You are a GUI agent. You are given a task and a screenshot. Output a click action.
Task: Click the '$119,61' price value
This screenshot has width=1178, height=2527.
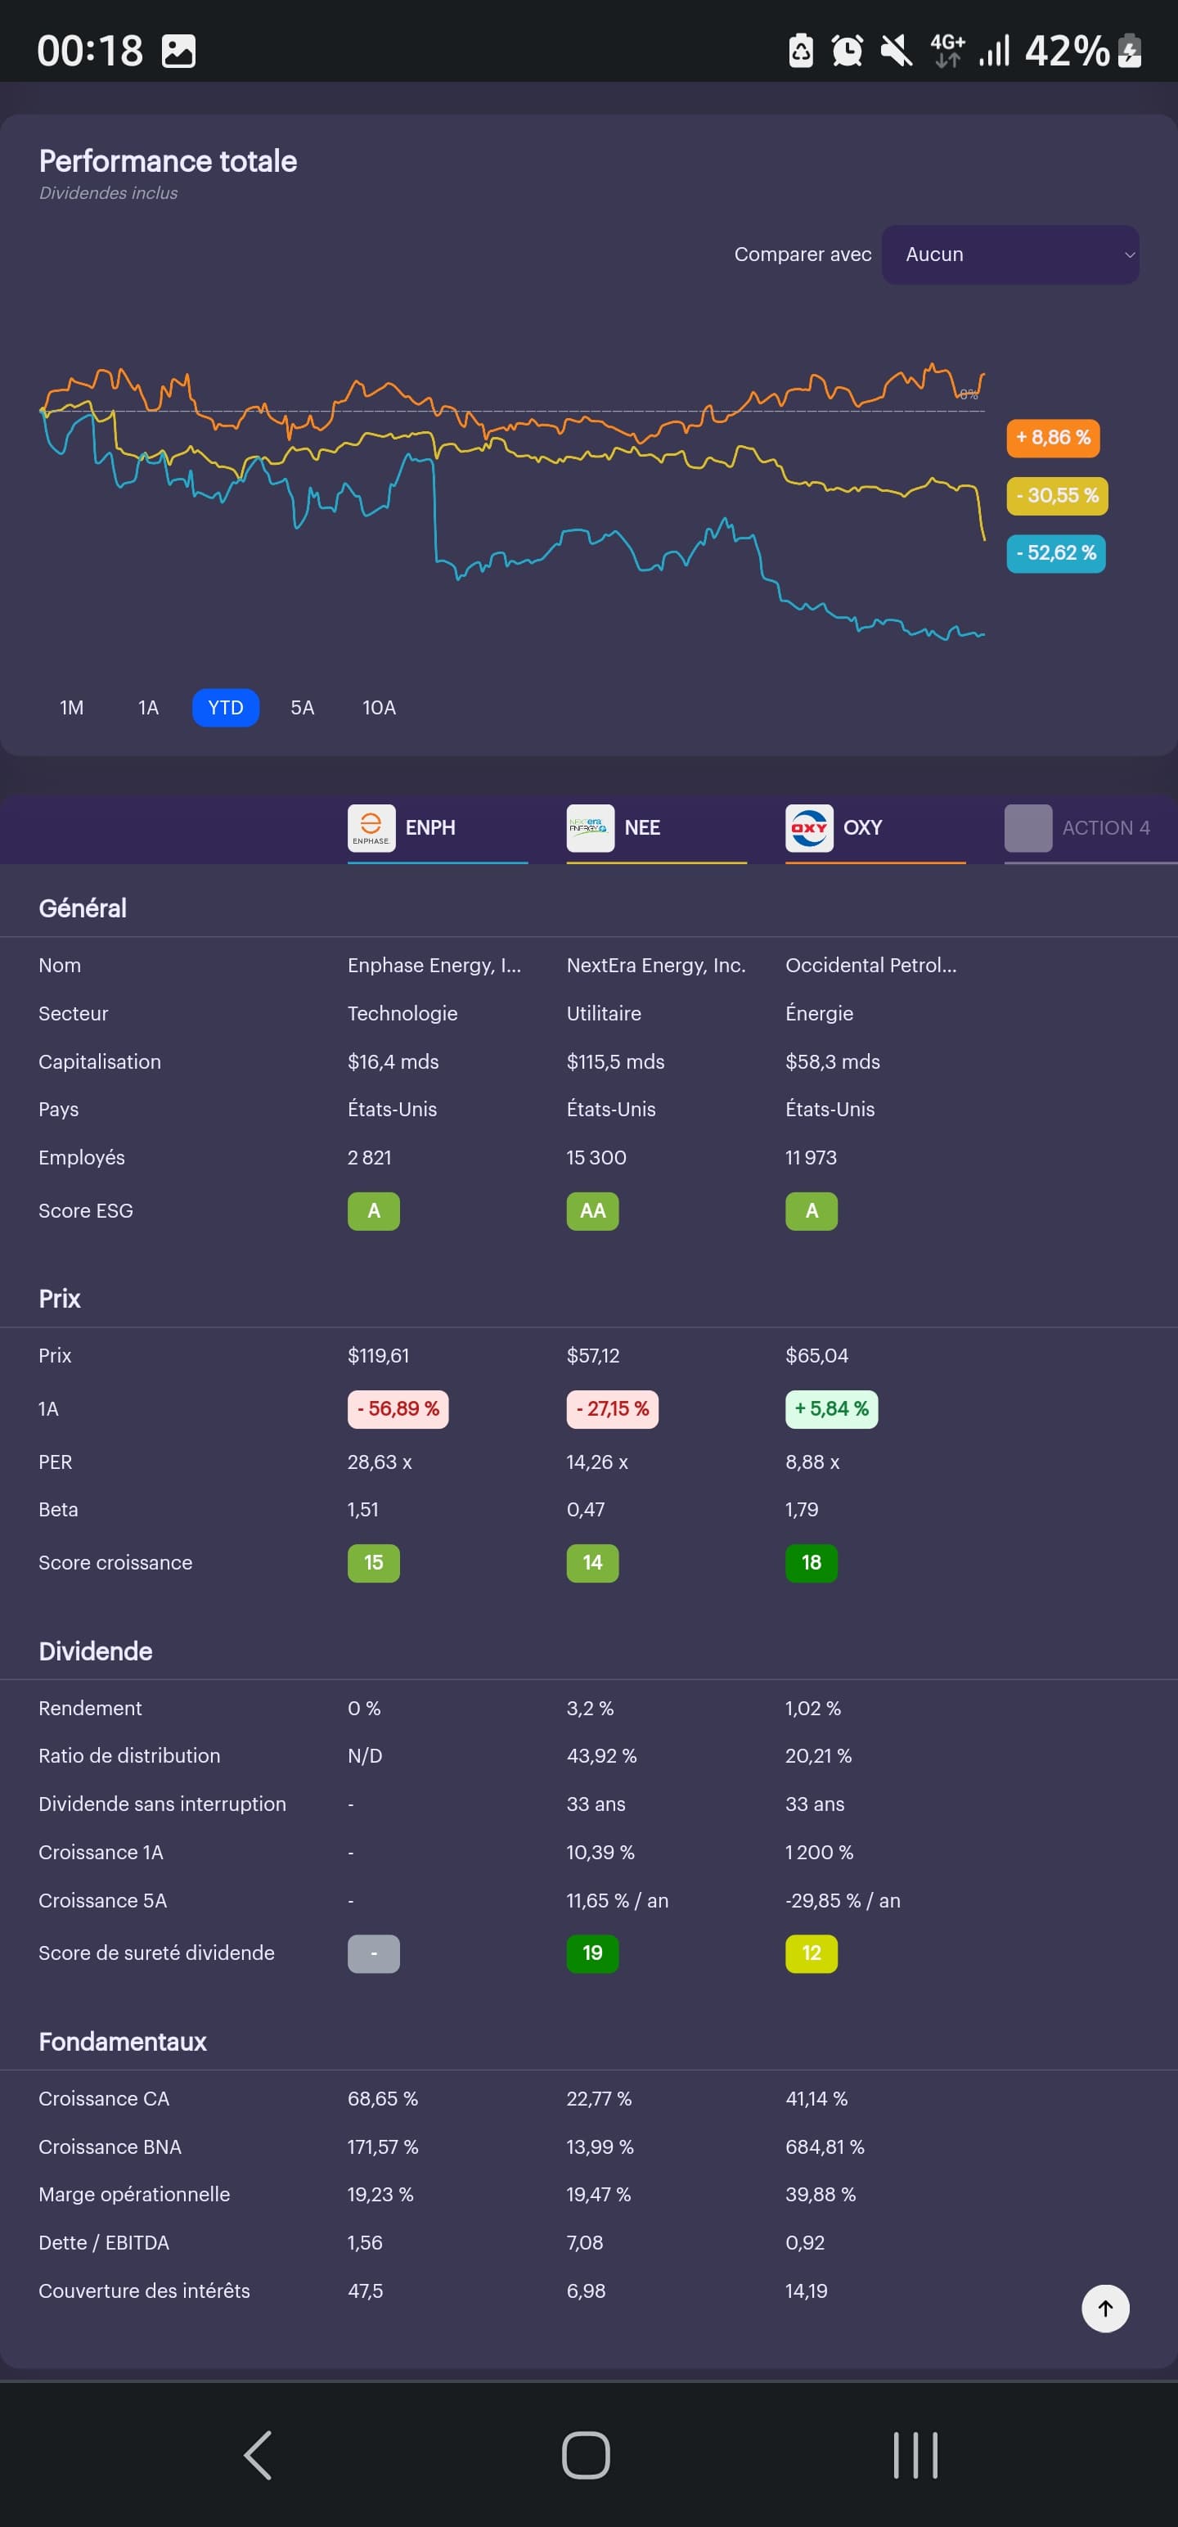(x=379, y=1356)
